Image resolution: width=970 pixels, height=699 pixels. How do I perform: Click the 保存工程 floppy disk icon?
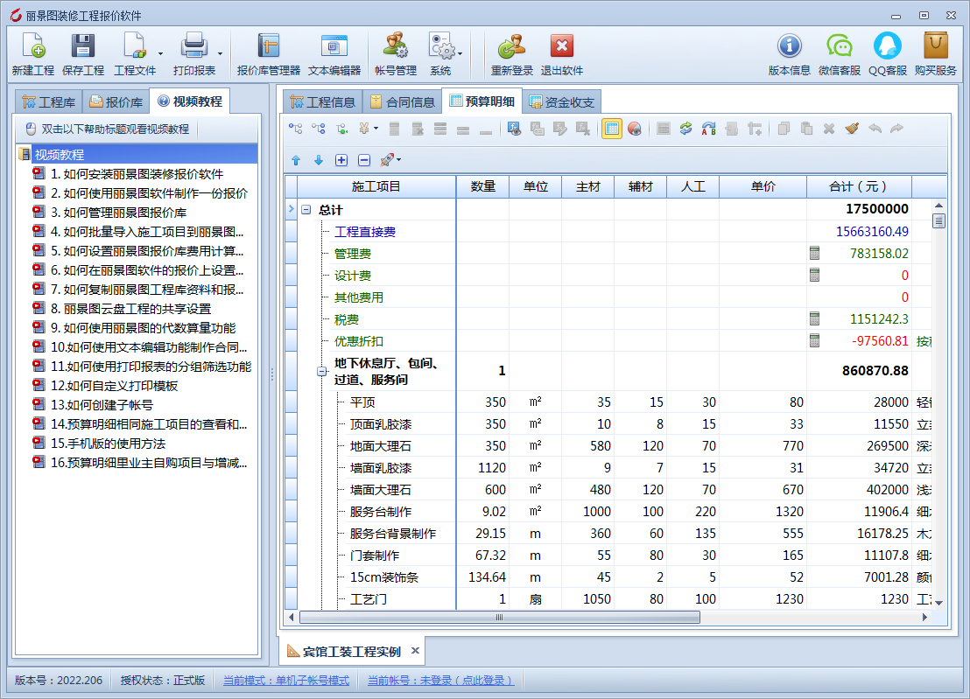[83, 46]
